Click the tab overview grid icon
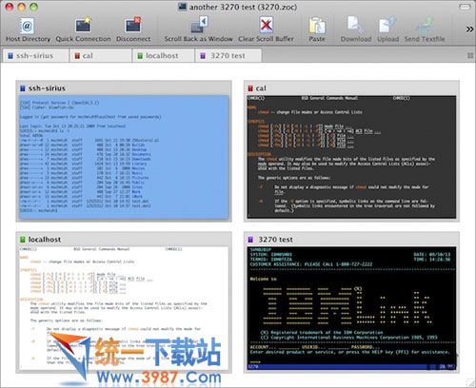 (x=470, y=56)
